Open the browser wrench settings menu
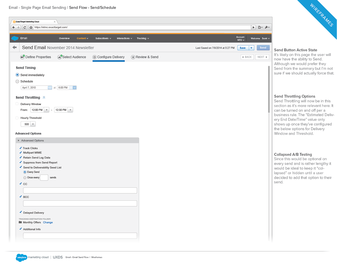 pos(267,27)
